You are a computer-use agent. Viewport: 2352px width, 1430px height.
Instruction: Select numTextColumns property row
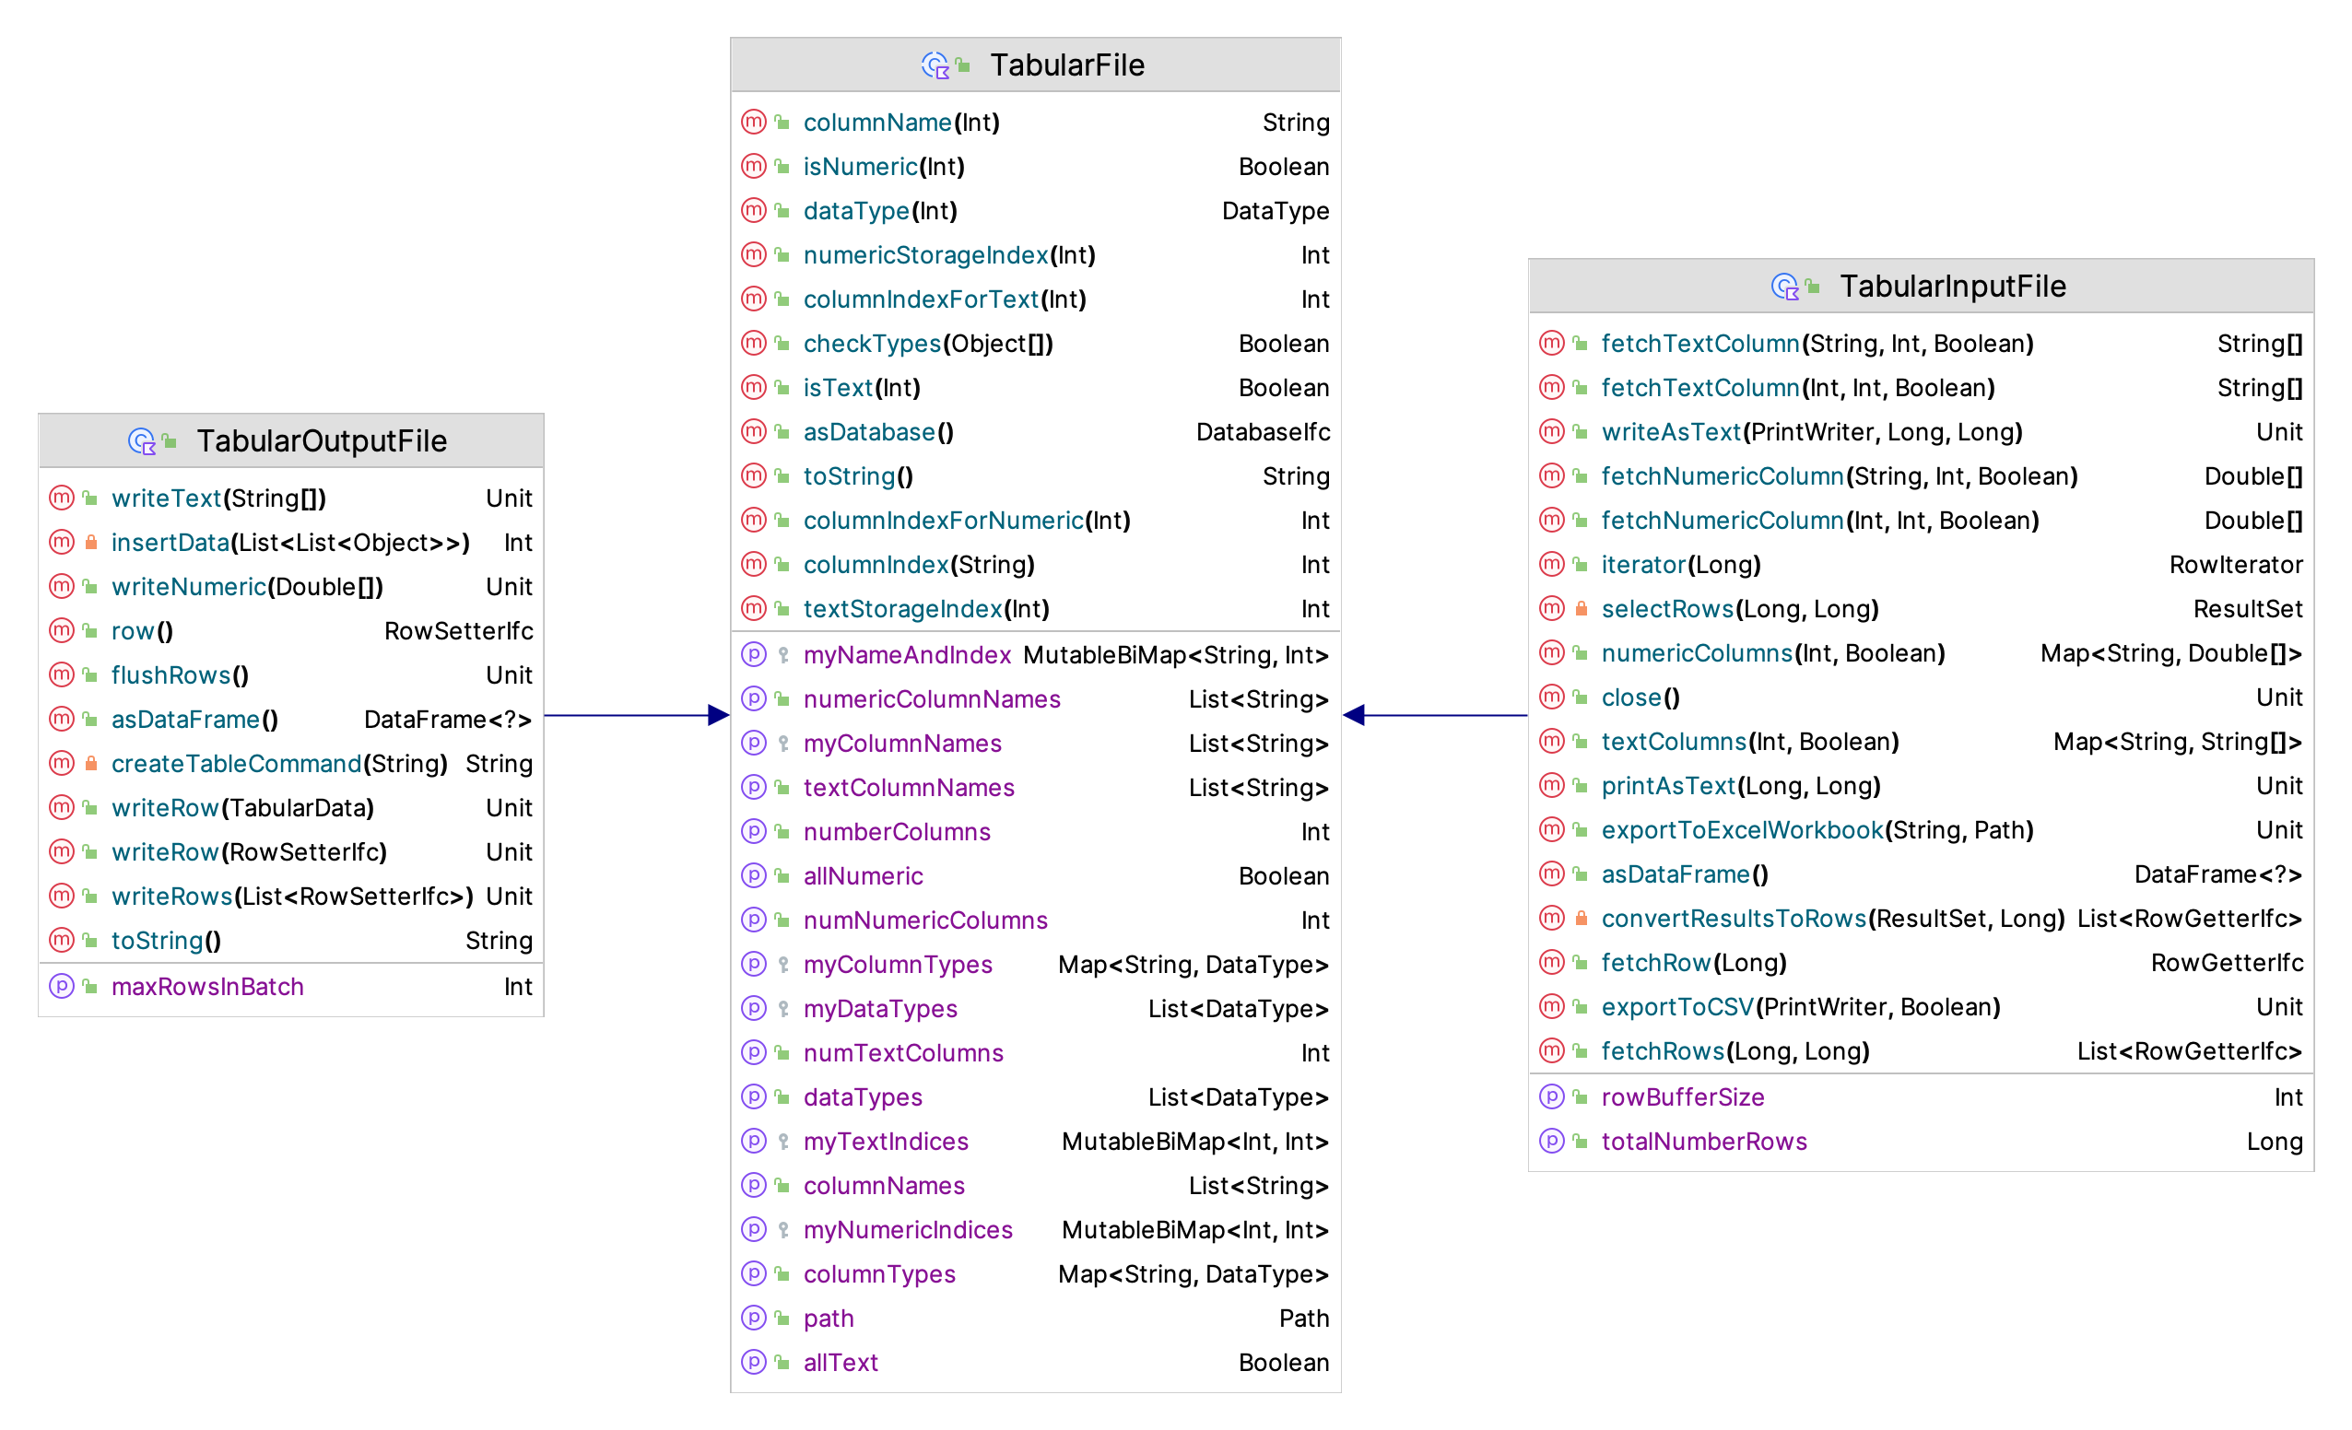point(1036,1053)
